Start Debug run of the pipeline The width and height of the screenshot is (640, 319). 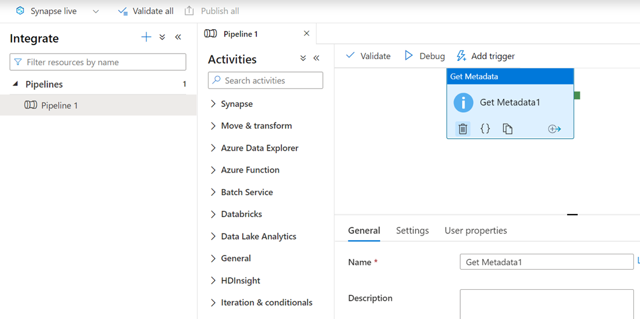424,56
